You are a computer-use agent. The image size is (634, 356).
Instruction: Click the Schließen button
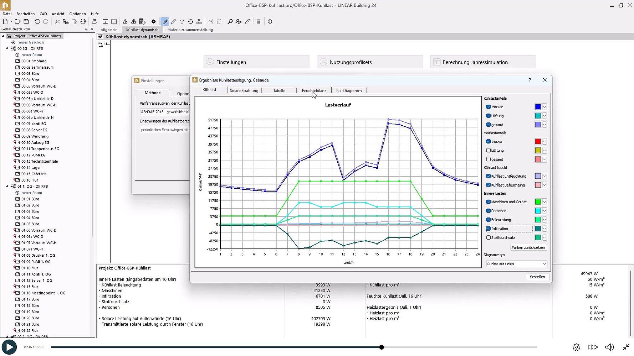537,277
